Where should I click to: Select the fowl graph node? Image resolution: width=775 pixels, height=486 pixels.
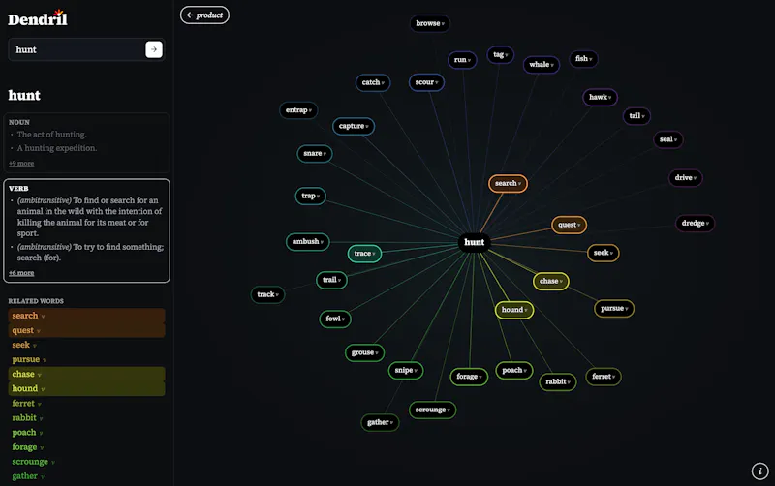[335, 319]
